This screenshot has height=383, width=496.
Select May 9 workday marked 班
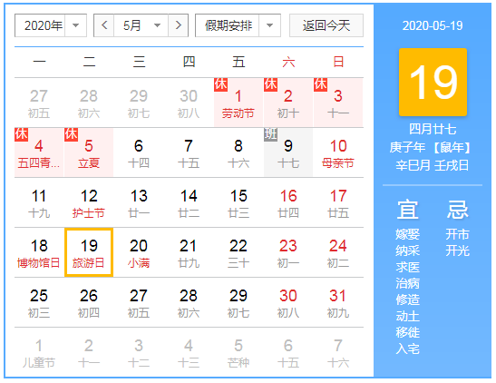coord(288,152)
